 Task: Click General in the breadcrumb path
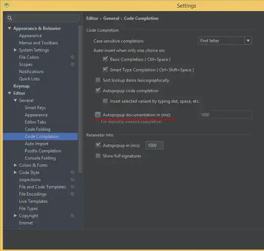(111, 19)
